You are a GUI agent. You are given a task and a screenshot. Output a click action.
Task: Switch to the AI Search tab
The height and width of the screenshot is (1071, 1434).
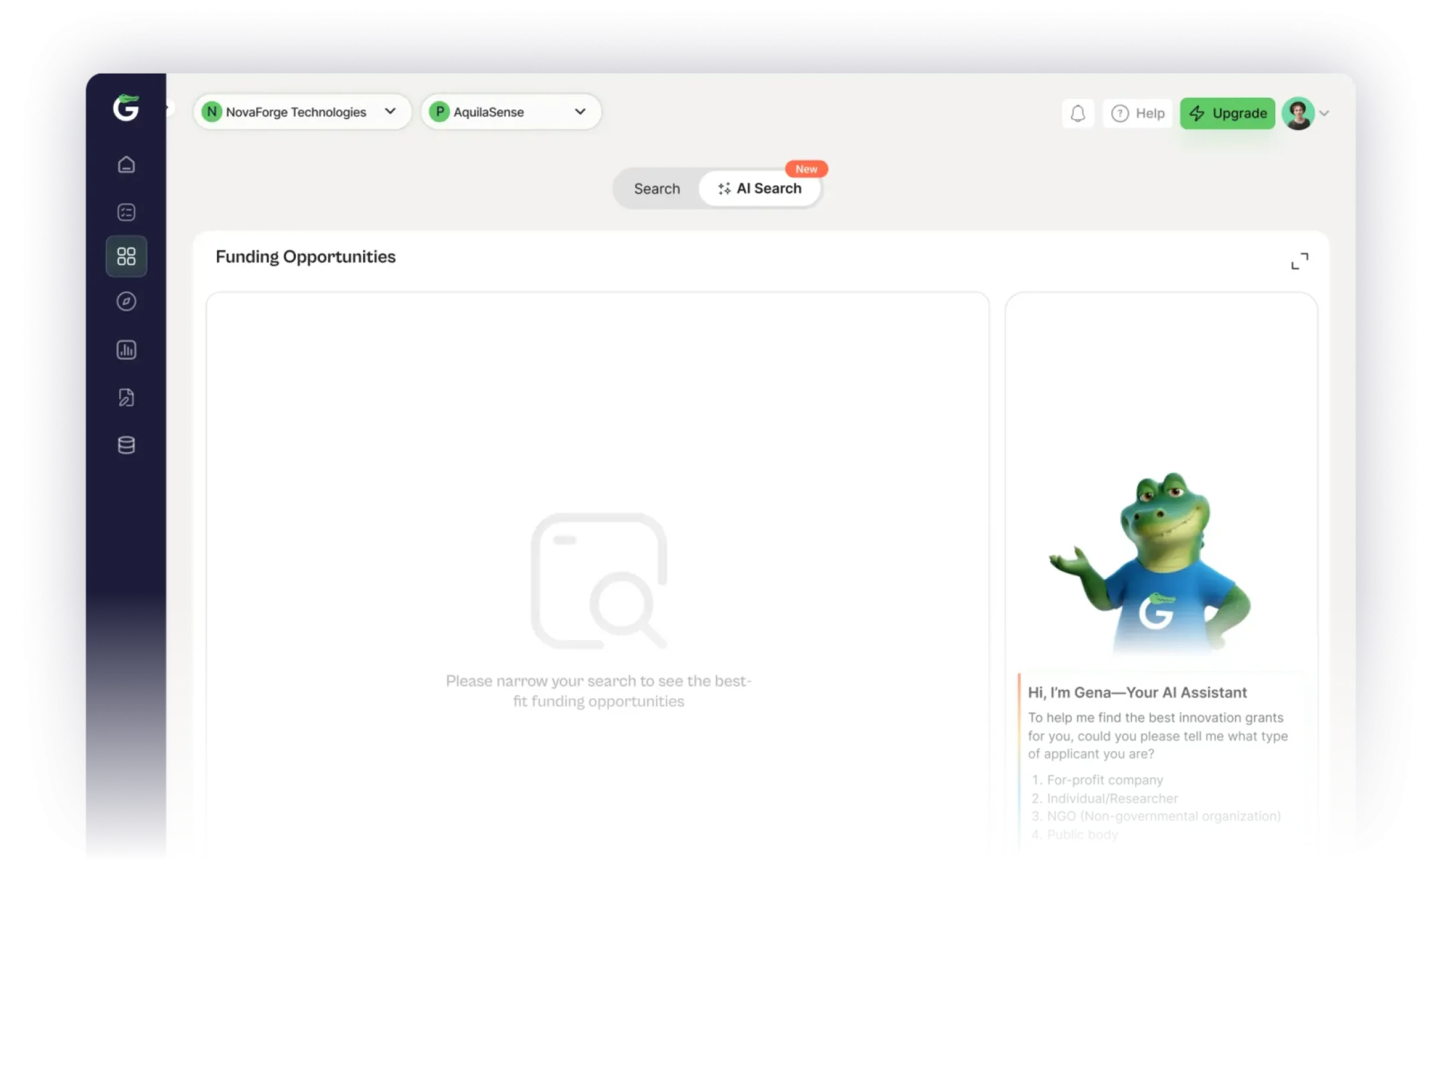pyautogui.click(x=759, y=189)
